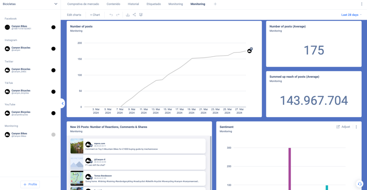Expand the Bicicletas group dropdown

click(56, 4)
